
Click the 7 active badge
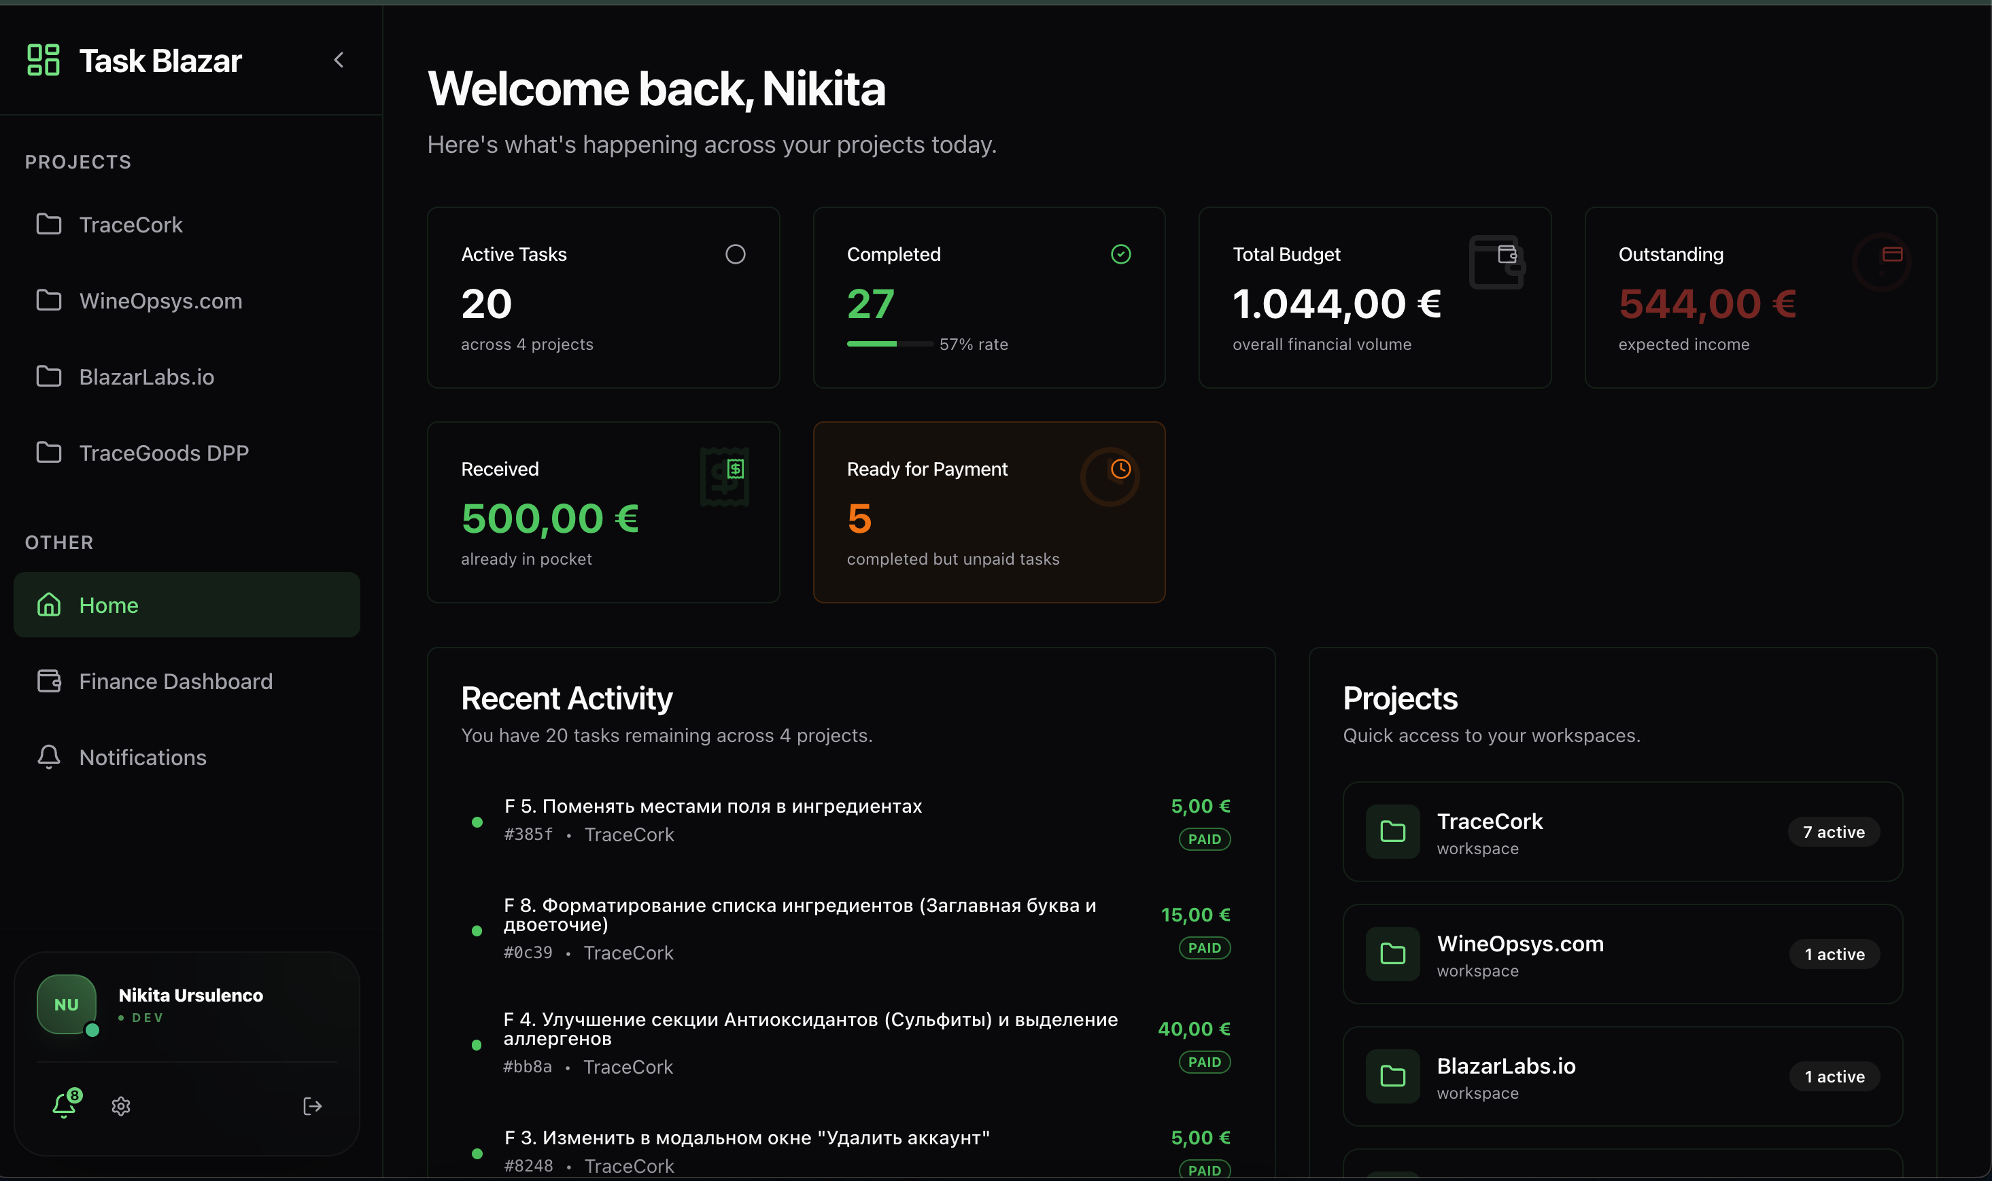pyautogui.click(x=1834, y=832)
